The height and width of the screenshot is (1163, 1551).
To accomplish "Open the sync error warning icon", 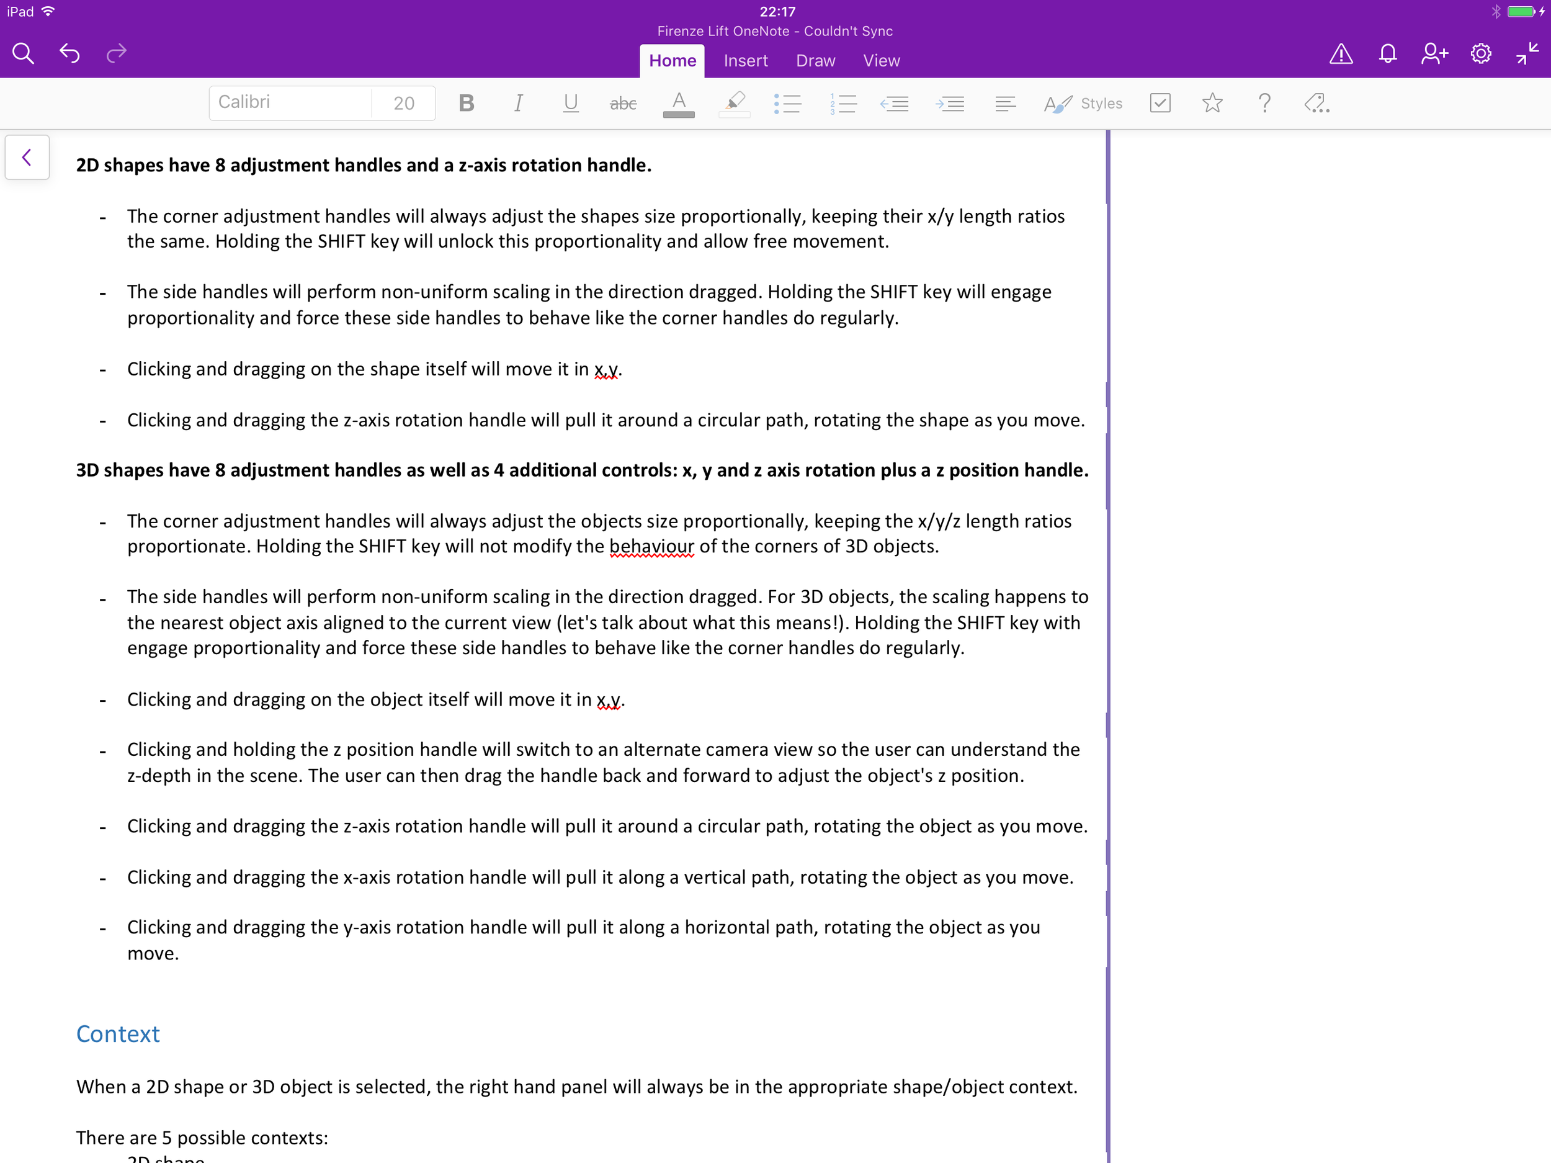I will tap(1341, 54).
